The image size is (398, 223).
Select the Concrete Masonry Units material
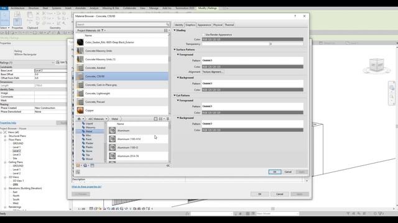(x=122, y=51)
